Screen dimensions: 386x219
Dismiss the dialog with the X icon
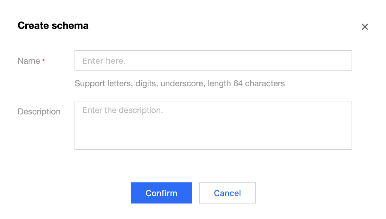point(365,27)
